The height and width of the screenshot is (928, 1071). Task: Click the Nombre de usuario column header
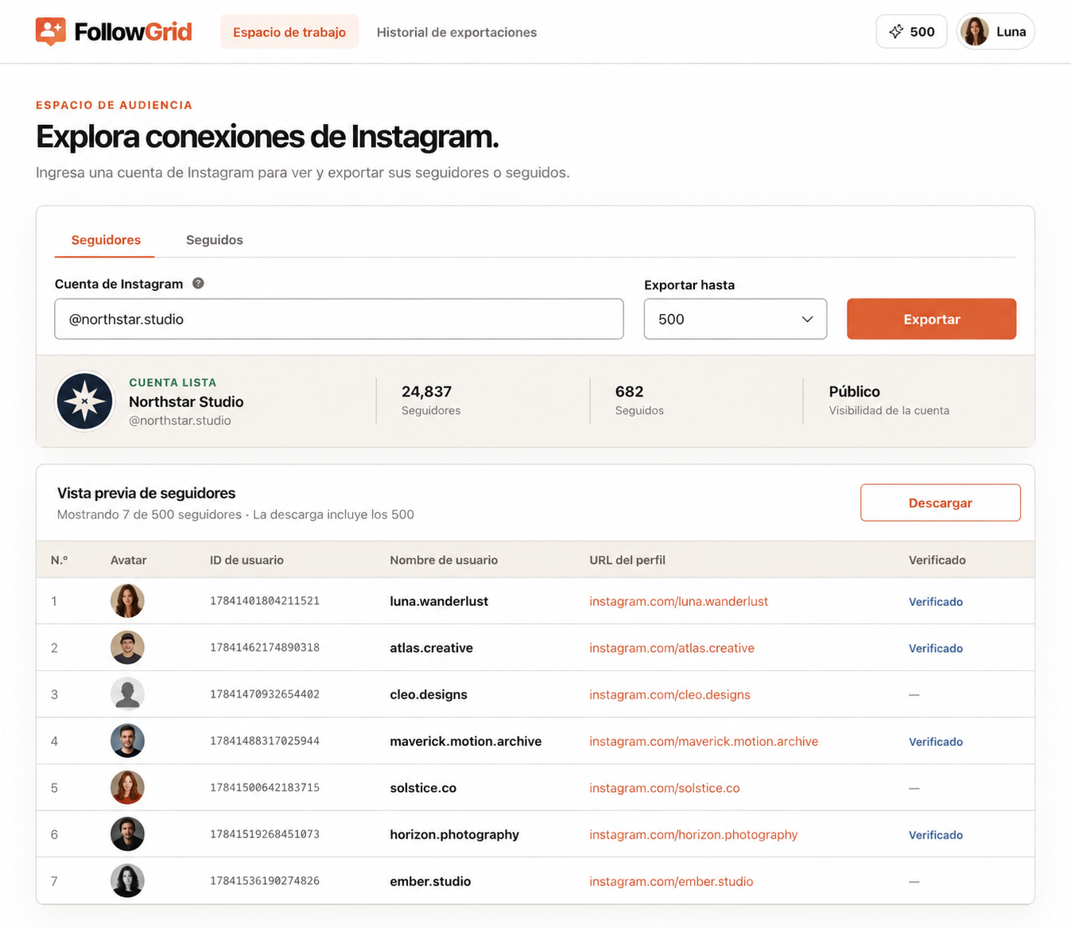444,560
